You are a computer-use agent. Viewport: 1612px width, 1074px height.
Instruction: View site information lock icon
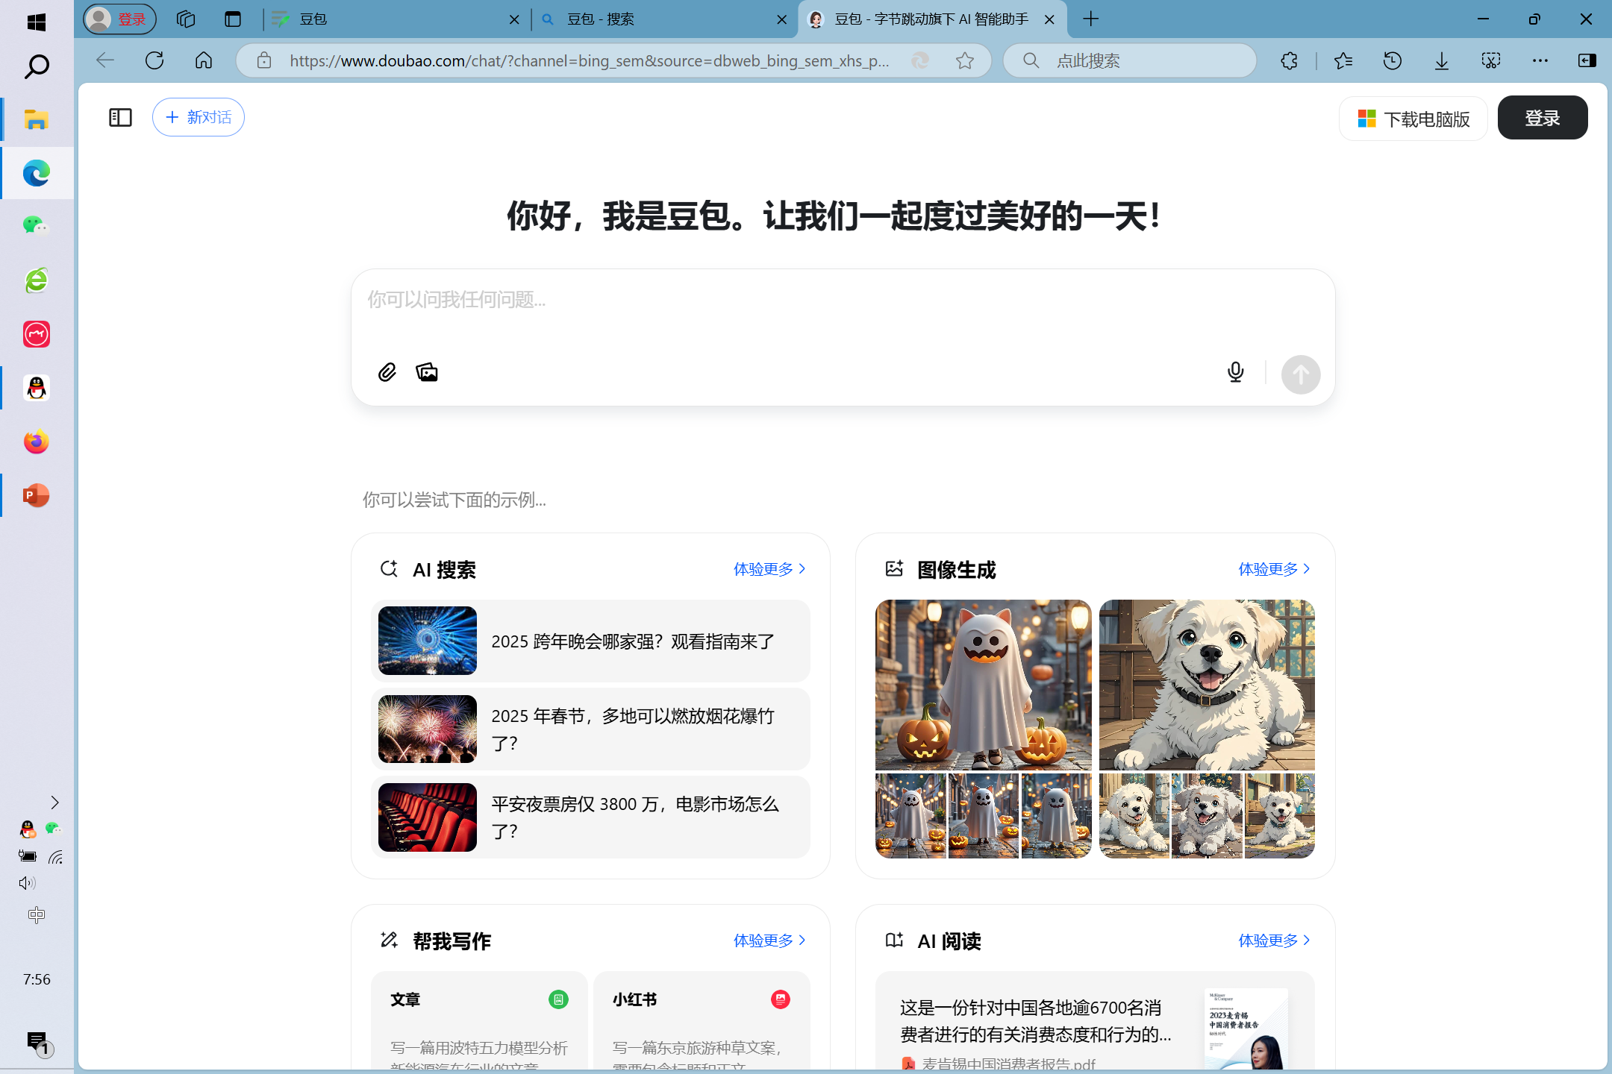264,60
